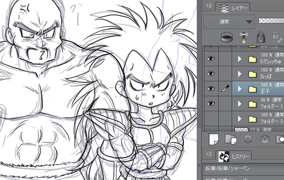
Task: Select the なっぱ layer name
Action: coord(266,76)
